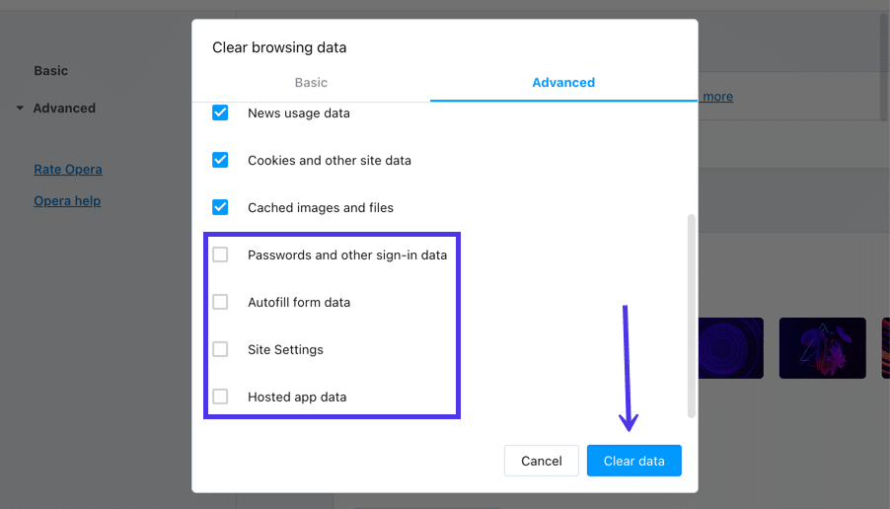
Task: Uncheck Cookies and other site data
Action: 220,161
